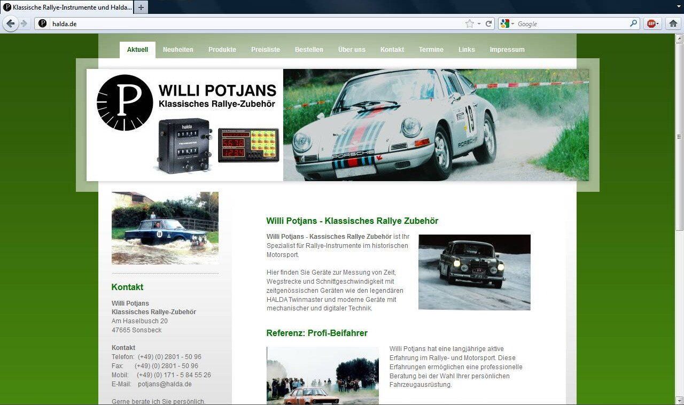Click the browser back arrow button
Image resolution: width=684 pixels, height=405 pixels.
click(11, 24)
